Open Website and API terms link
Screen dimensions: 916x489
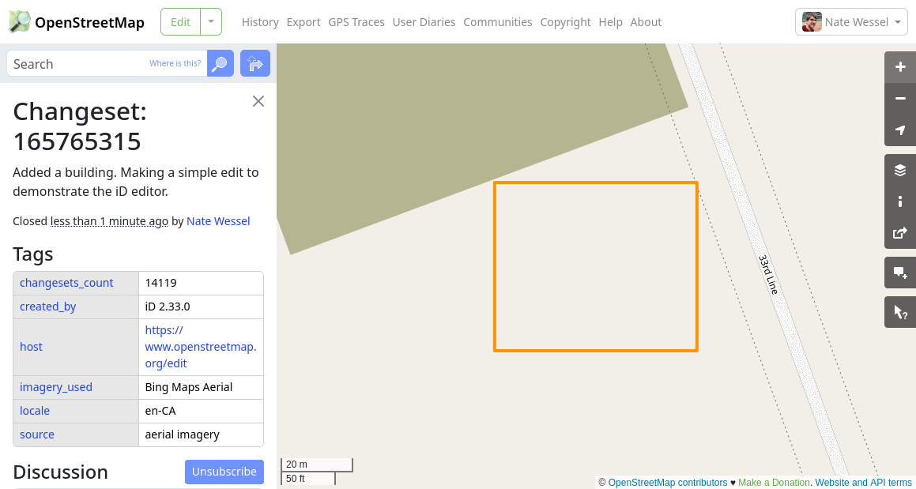click(863, 483)
